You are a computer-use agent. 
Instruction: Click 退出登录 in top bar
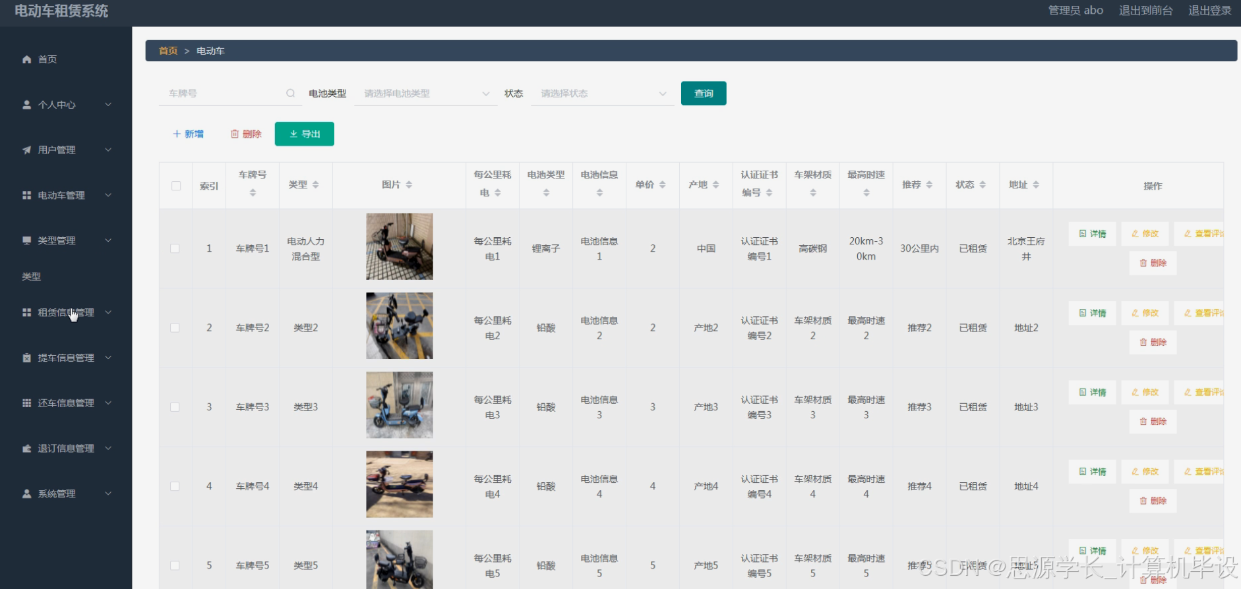(1210, 11)
